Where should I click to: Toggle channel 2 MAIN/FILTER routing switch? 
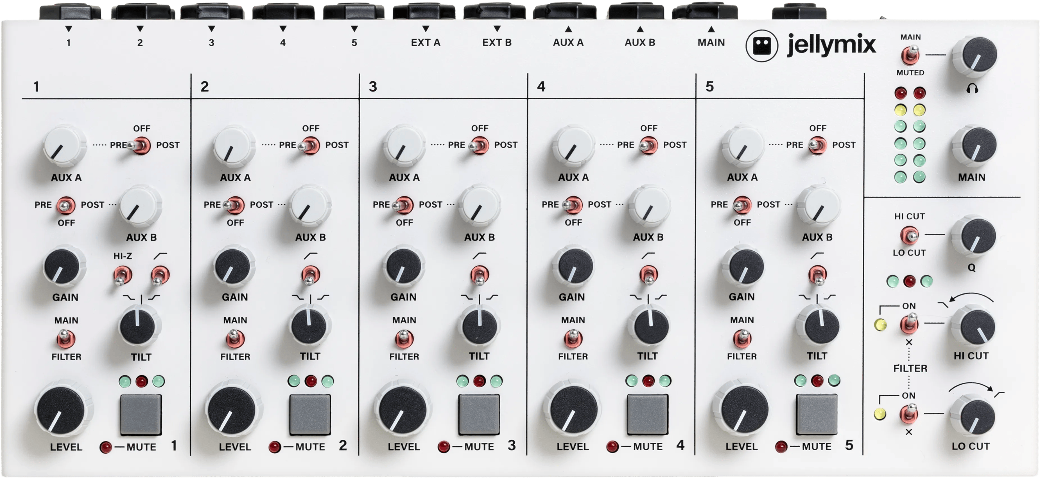235,339
